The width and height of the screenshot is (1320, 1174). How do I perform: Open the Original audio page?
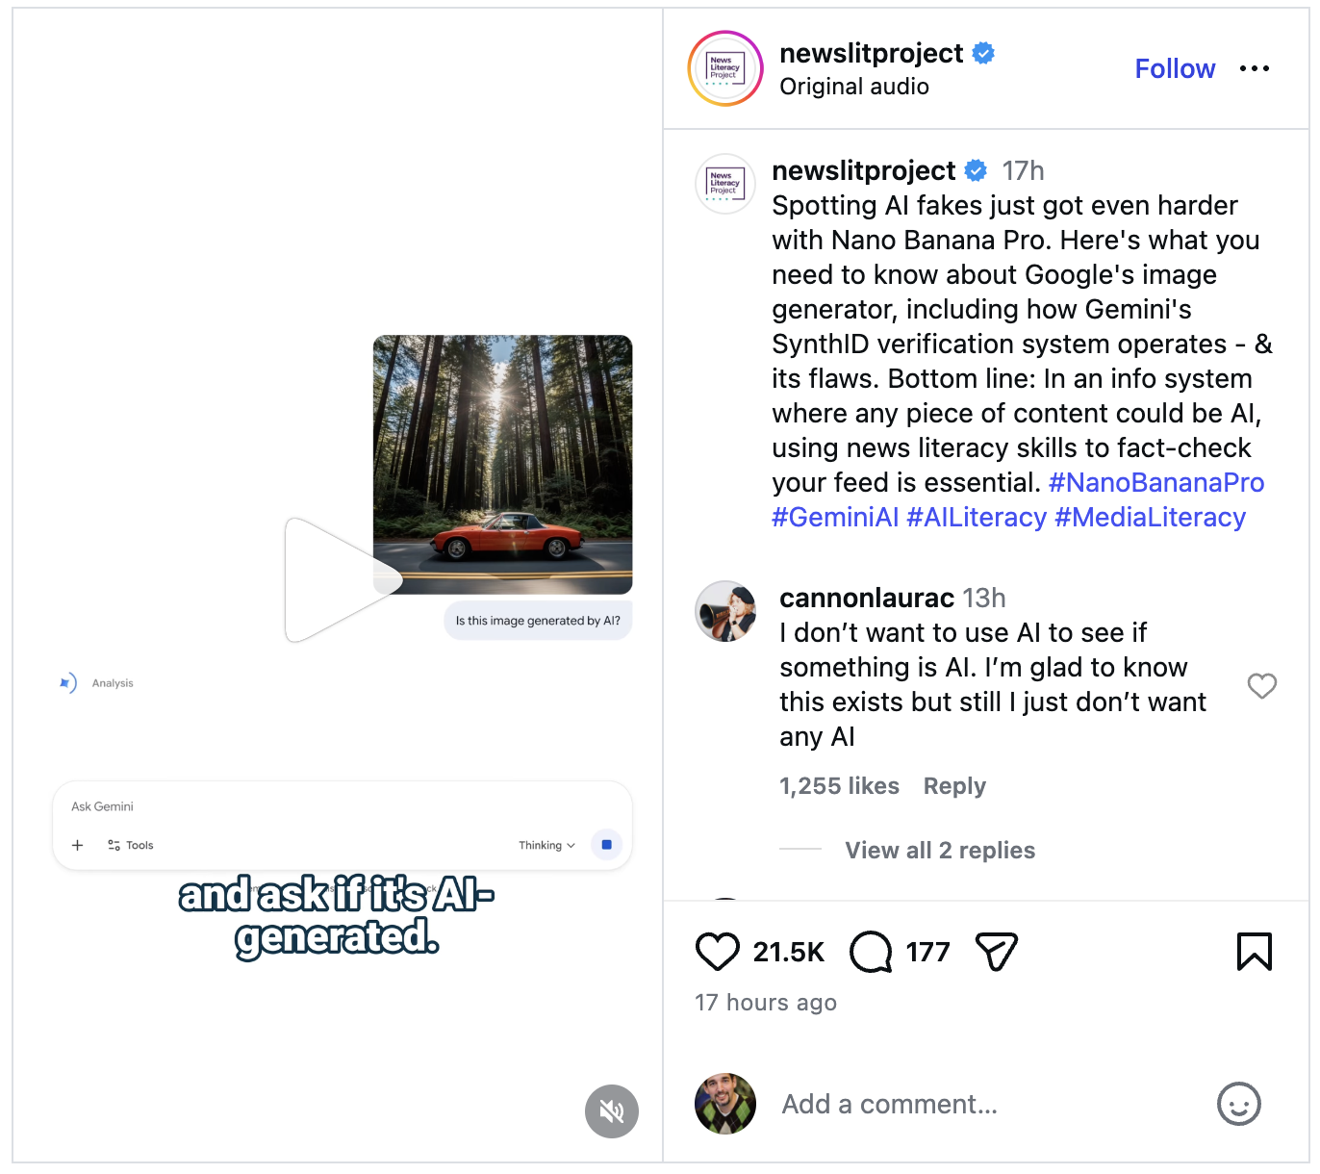click(854, 87)
